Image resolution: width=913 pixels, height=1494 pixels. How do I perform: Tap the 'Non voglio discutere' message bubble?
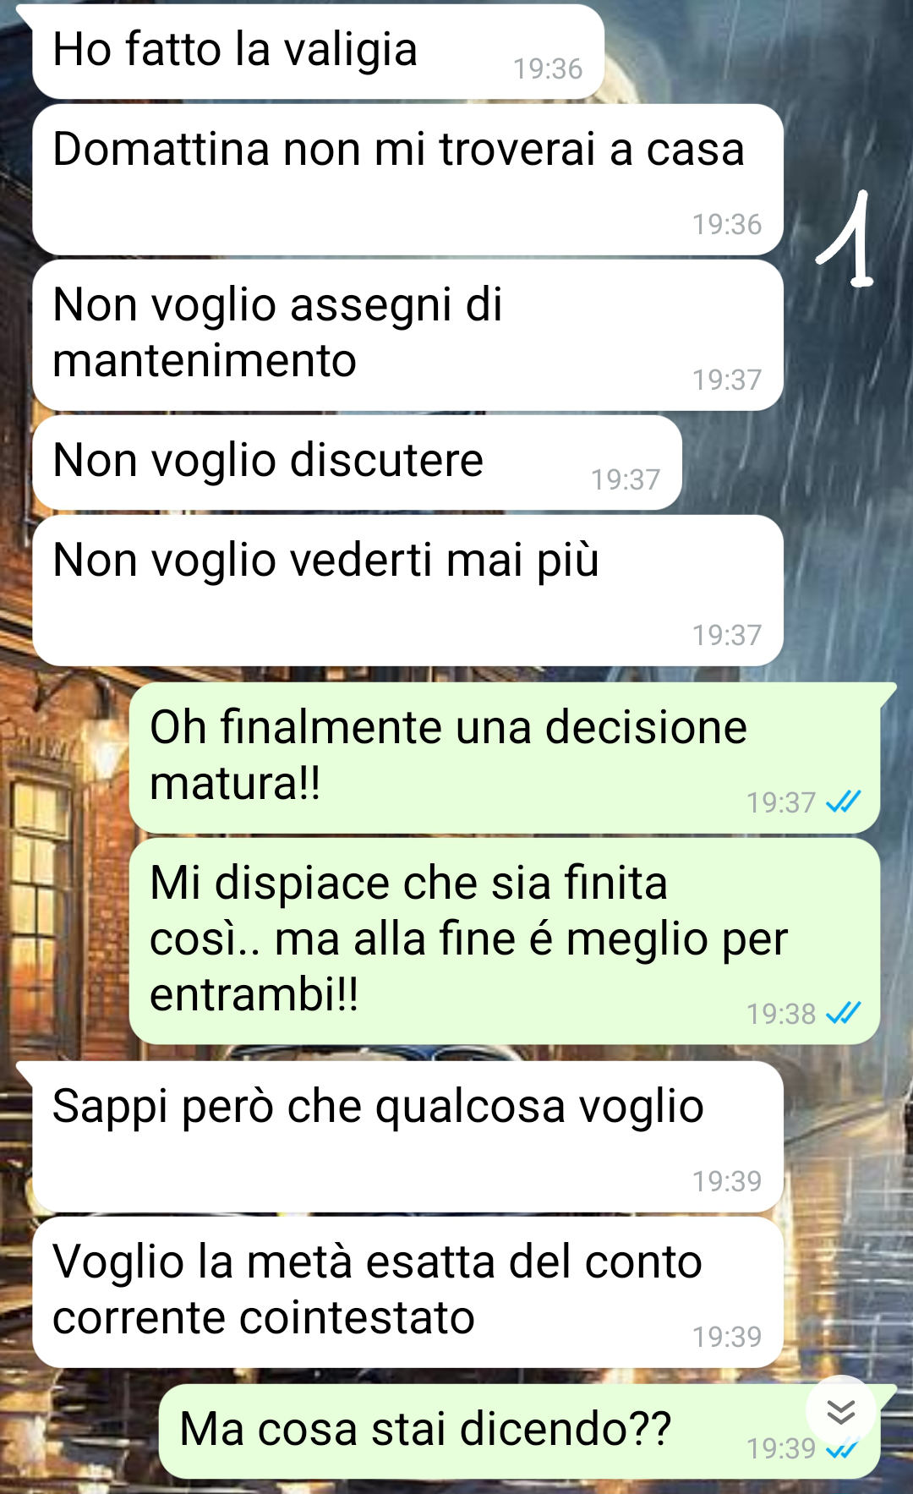357,462
